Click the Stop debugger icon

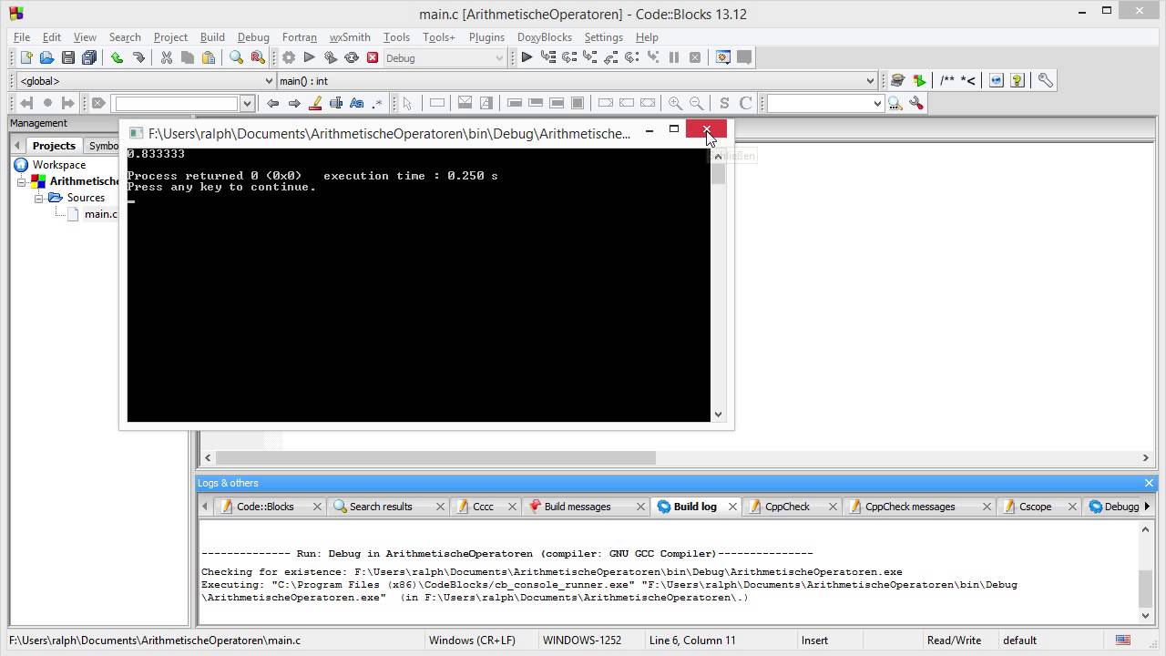point(695,57)
